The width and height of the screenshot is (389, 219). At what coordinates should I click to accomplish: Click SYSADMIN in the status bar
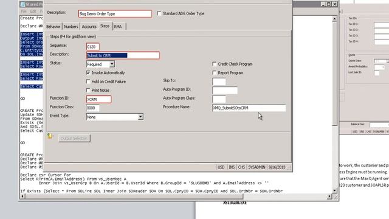tap(256, 167)
